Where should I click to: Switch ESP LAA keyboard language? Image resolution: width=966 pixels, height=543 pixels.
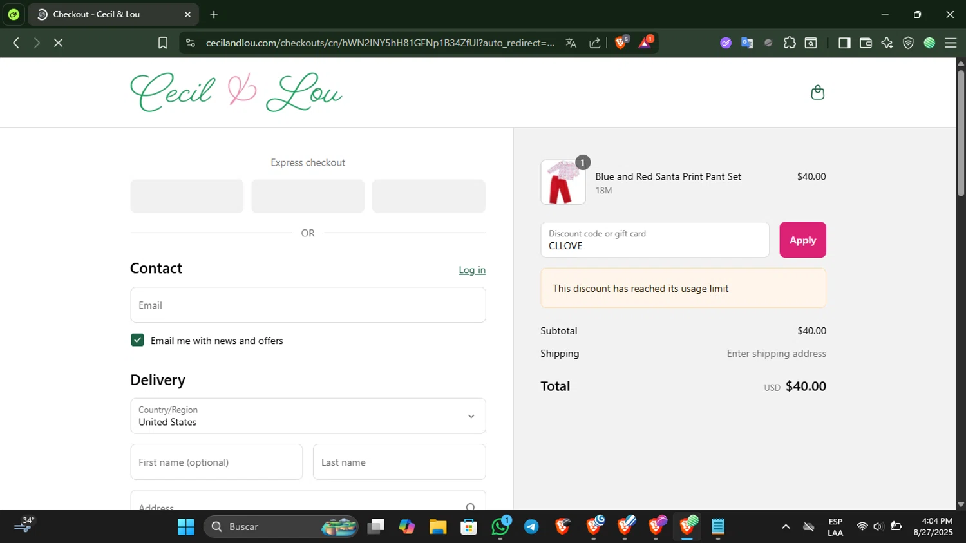coord(835,527)
